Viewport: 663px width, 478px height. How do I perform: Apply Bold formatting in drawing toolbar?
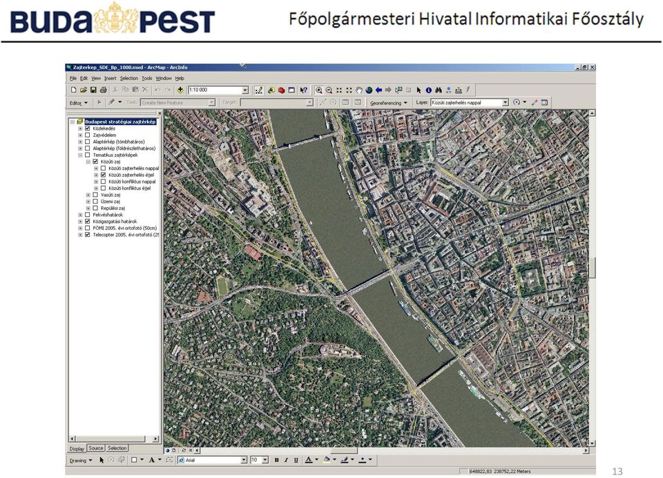pos(276,460)
